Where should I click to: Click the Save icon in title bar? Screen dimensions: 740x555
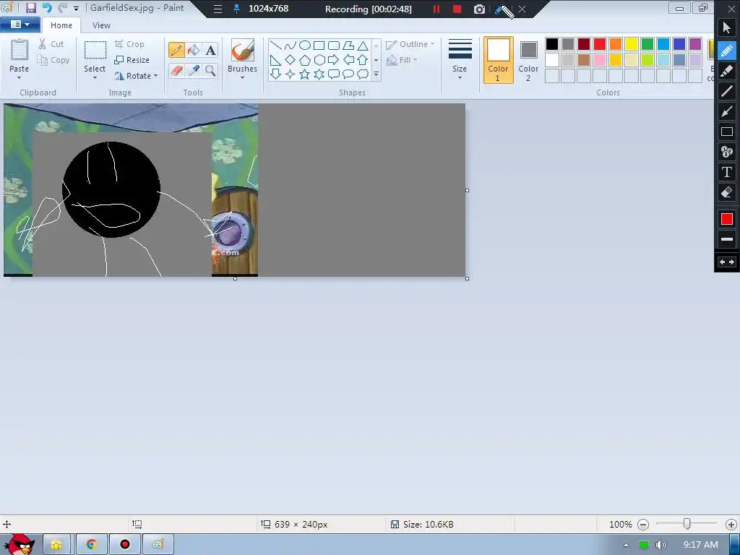pyautogui.click(x=30, y=8)
